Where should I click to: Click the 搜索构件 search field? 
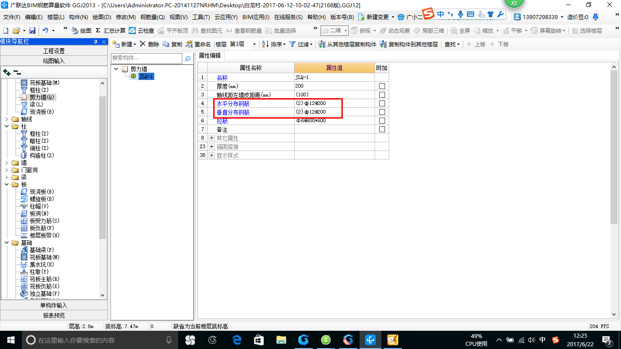146,58
